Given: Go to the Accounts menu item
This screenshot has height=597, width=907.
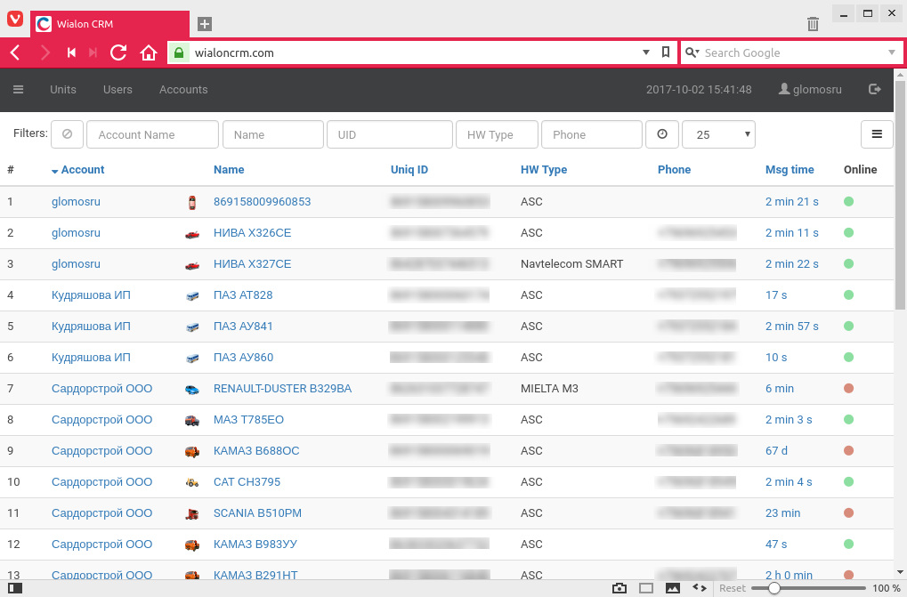Looking at the screenshot, I should tap(183, 89).
